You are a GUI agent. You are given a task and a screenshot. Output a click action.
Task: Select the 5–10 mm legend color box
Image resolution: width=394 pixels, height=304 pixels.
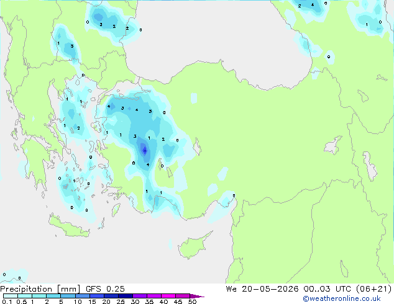tap(68, 296)
